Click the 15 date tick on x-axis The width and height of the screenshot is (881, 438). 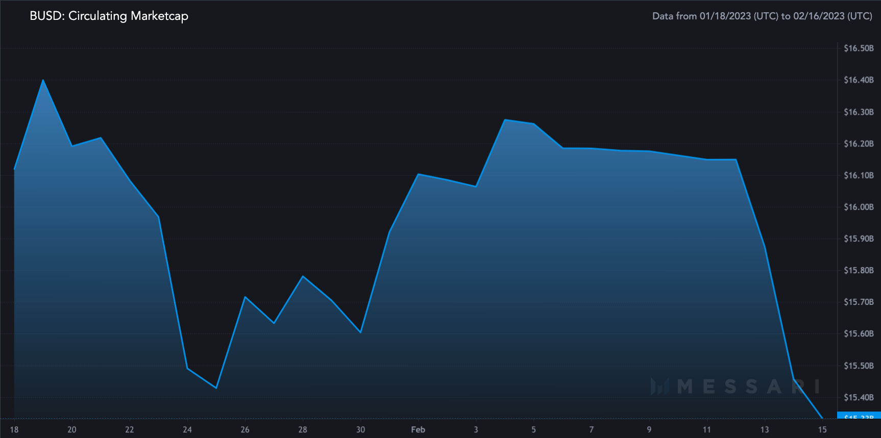click(822, 429)
